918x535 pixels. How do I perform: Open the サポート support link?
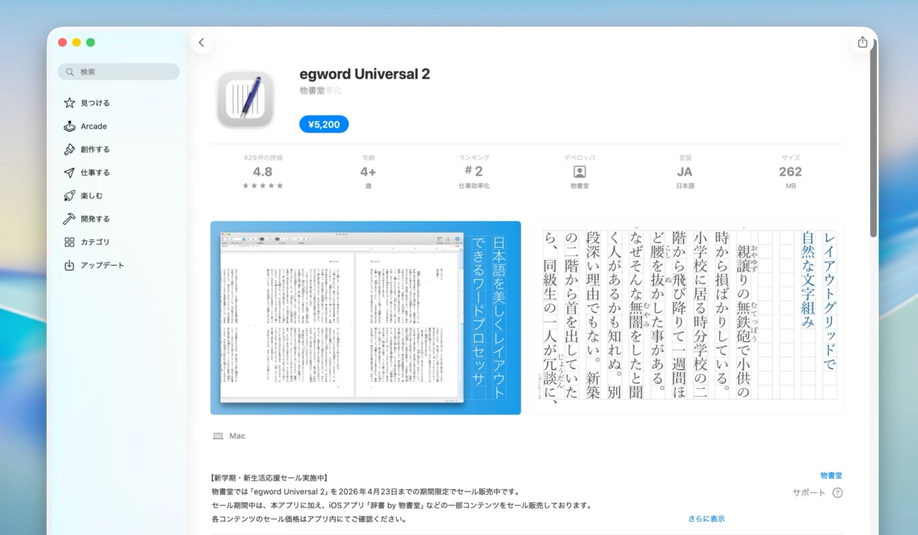pyautogui.click(x=809, y=493)
